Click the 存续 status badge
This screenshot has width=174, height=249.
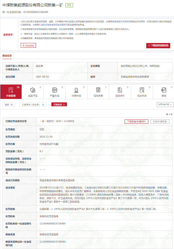[69, 5]
